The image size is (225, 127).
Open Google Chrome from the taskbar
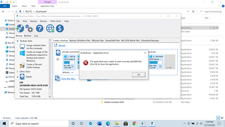tap(134, 123)
